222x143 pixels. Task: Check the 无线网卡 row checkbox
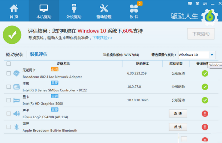[8, 73]
